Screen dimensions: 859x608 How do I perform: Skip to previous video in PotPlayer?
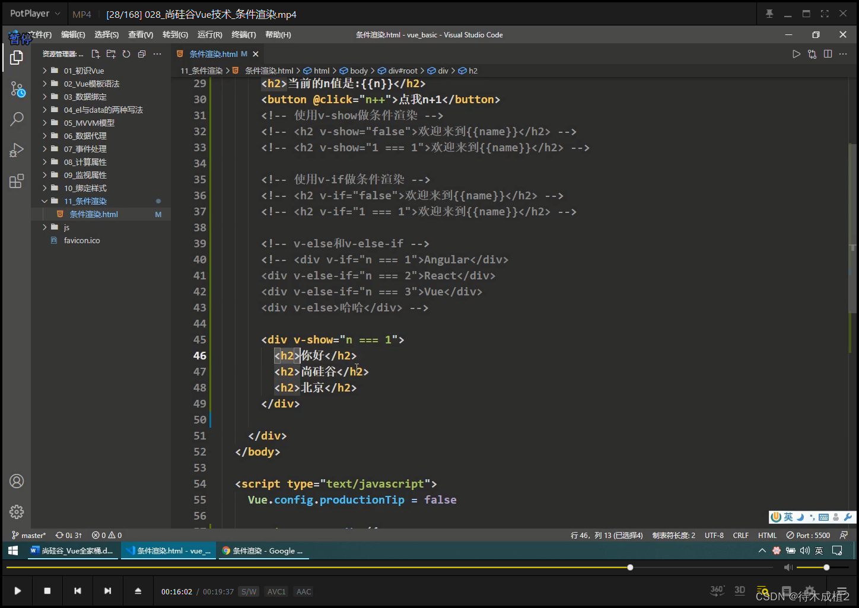coord(78,591)
